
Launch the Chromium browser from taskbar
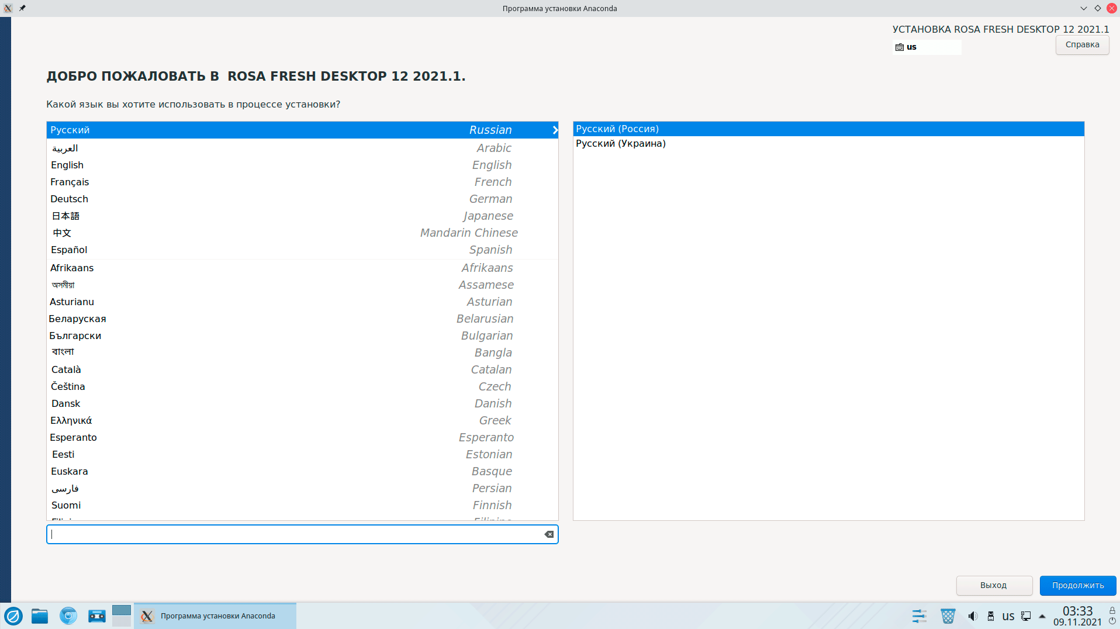tap(68, 616)
